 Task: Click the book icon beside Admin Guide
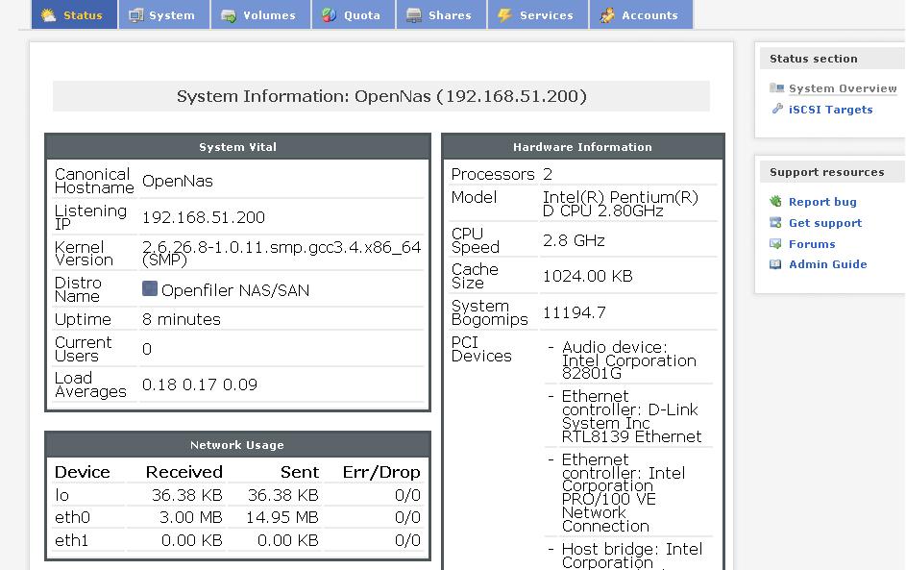coord(776,264)
